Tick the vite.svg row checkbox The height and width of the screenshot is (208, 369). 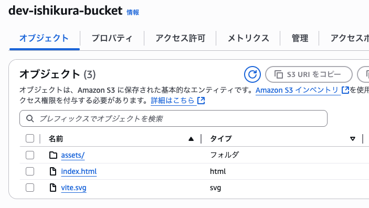click(30, 188)
